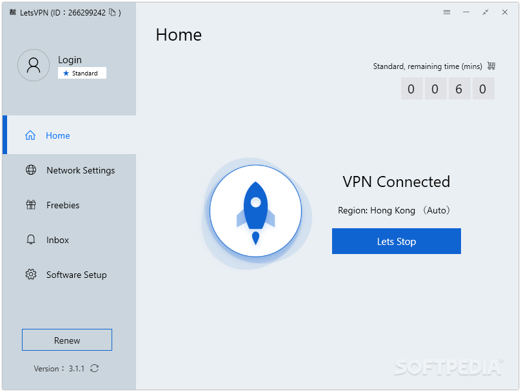Click the rocket connection icon
The height and width of the screenshot is (392, 521).
pos(255,210)
